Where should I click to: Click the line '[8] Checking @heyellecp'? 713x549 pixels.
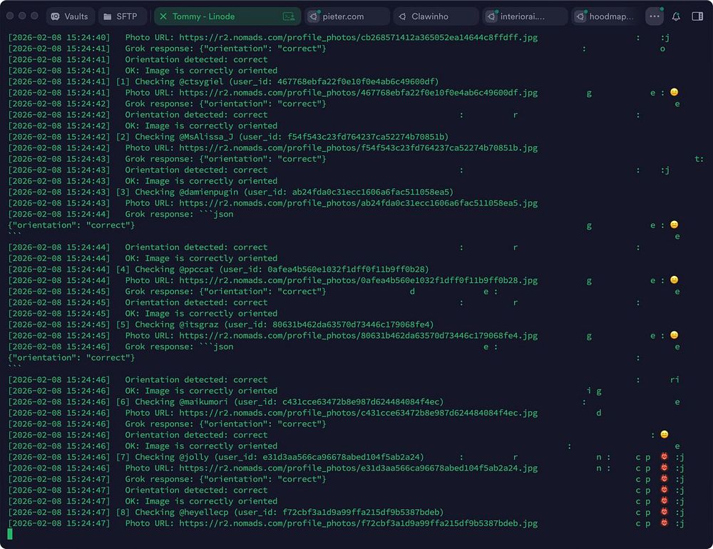click(225, 512)
